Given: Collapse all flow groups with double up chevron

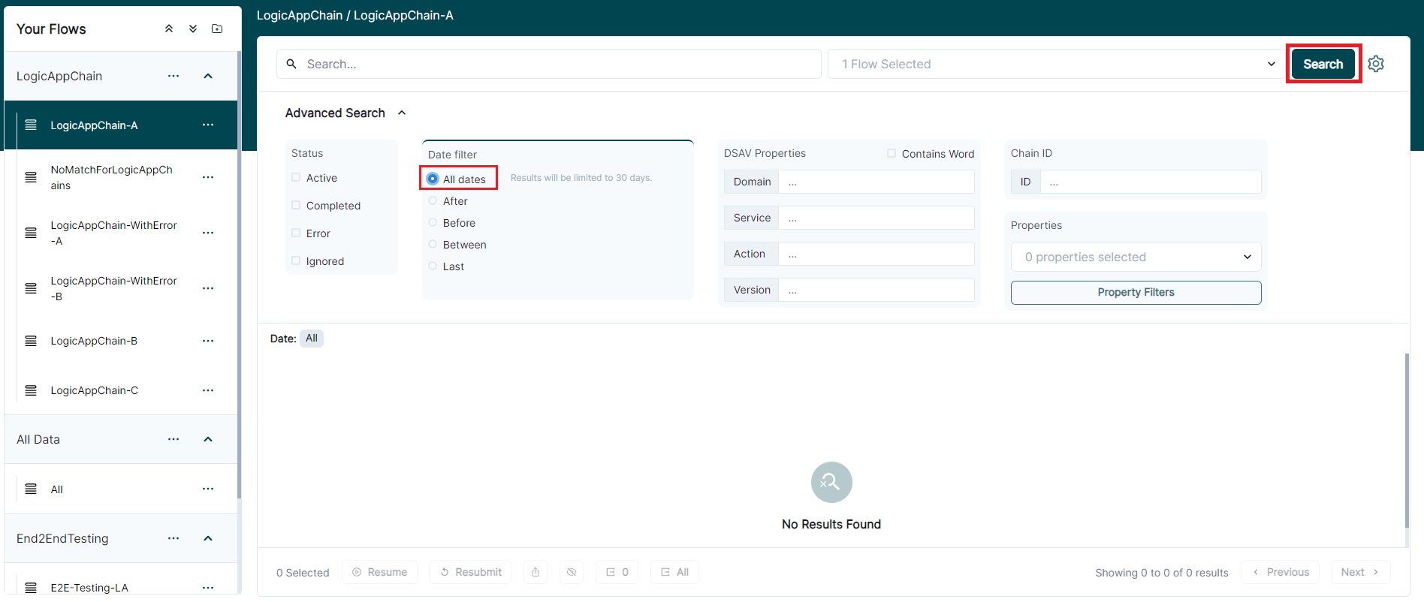Looking at the screenshot, I should pyautogui.click(x=169, y=29).
